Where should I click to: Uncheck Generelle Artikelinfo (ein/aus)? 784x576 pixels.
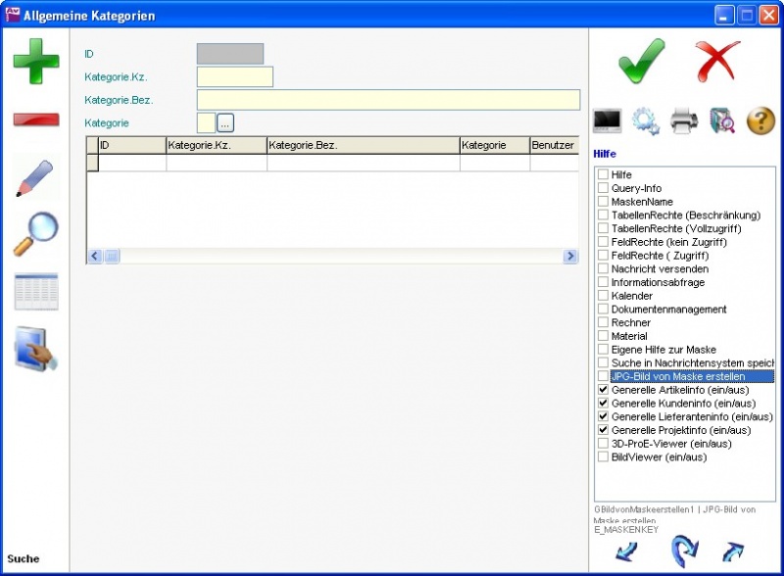tap(604, 390)
